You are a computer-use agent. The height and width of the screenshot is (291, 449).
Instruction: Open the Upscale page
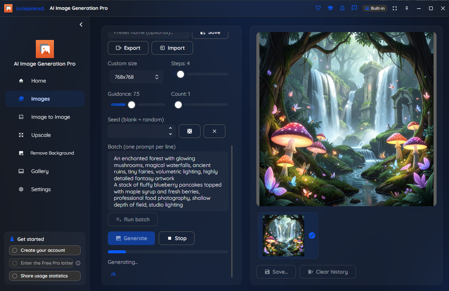[44, 135]
